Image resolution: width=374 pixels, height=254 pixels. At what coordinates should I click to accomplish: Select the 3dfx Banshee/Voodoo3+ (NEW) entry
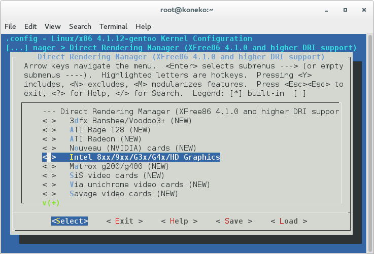[130, 121]
